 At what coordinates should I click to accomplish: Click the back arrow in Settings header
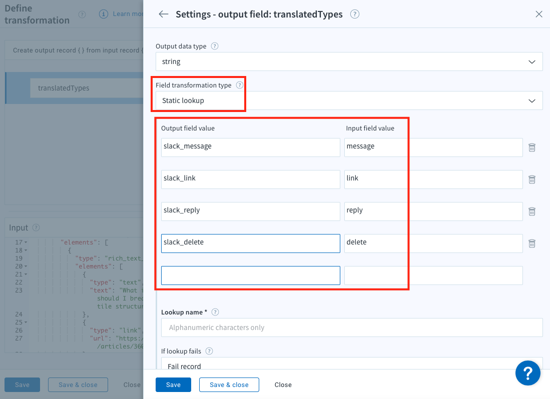[x=163, y=14]
